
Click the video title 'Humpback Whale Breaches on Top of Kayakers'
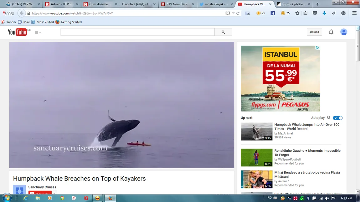coord(80,179)
